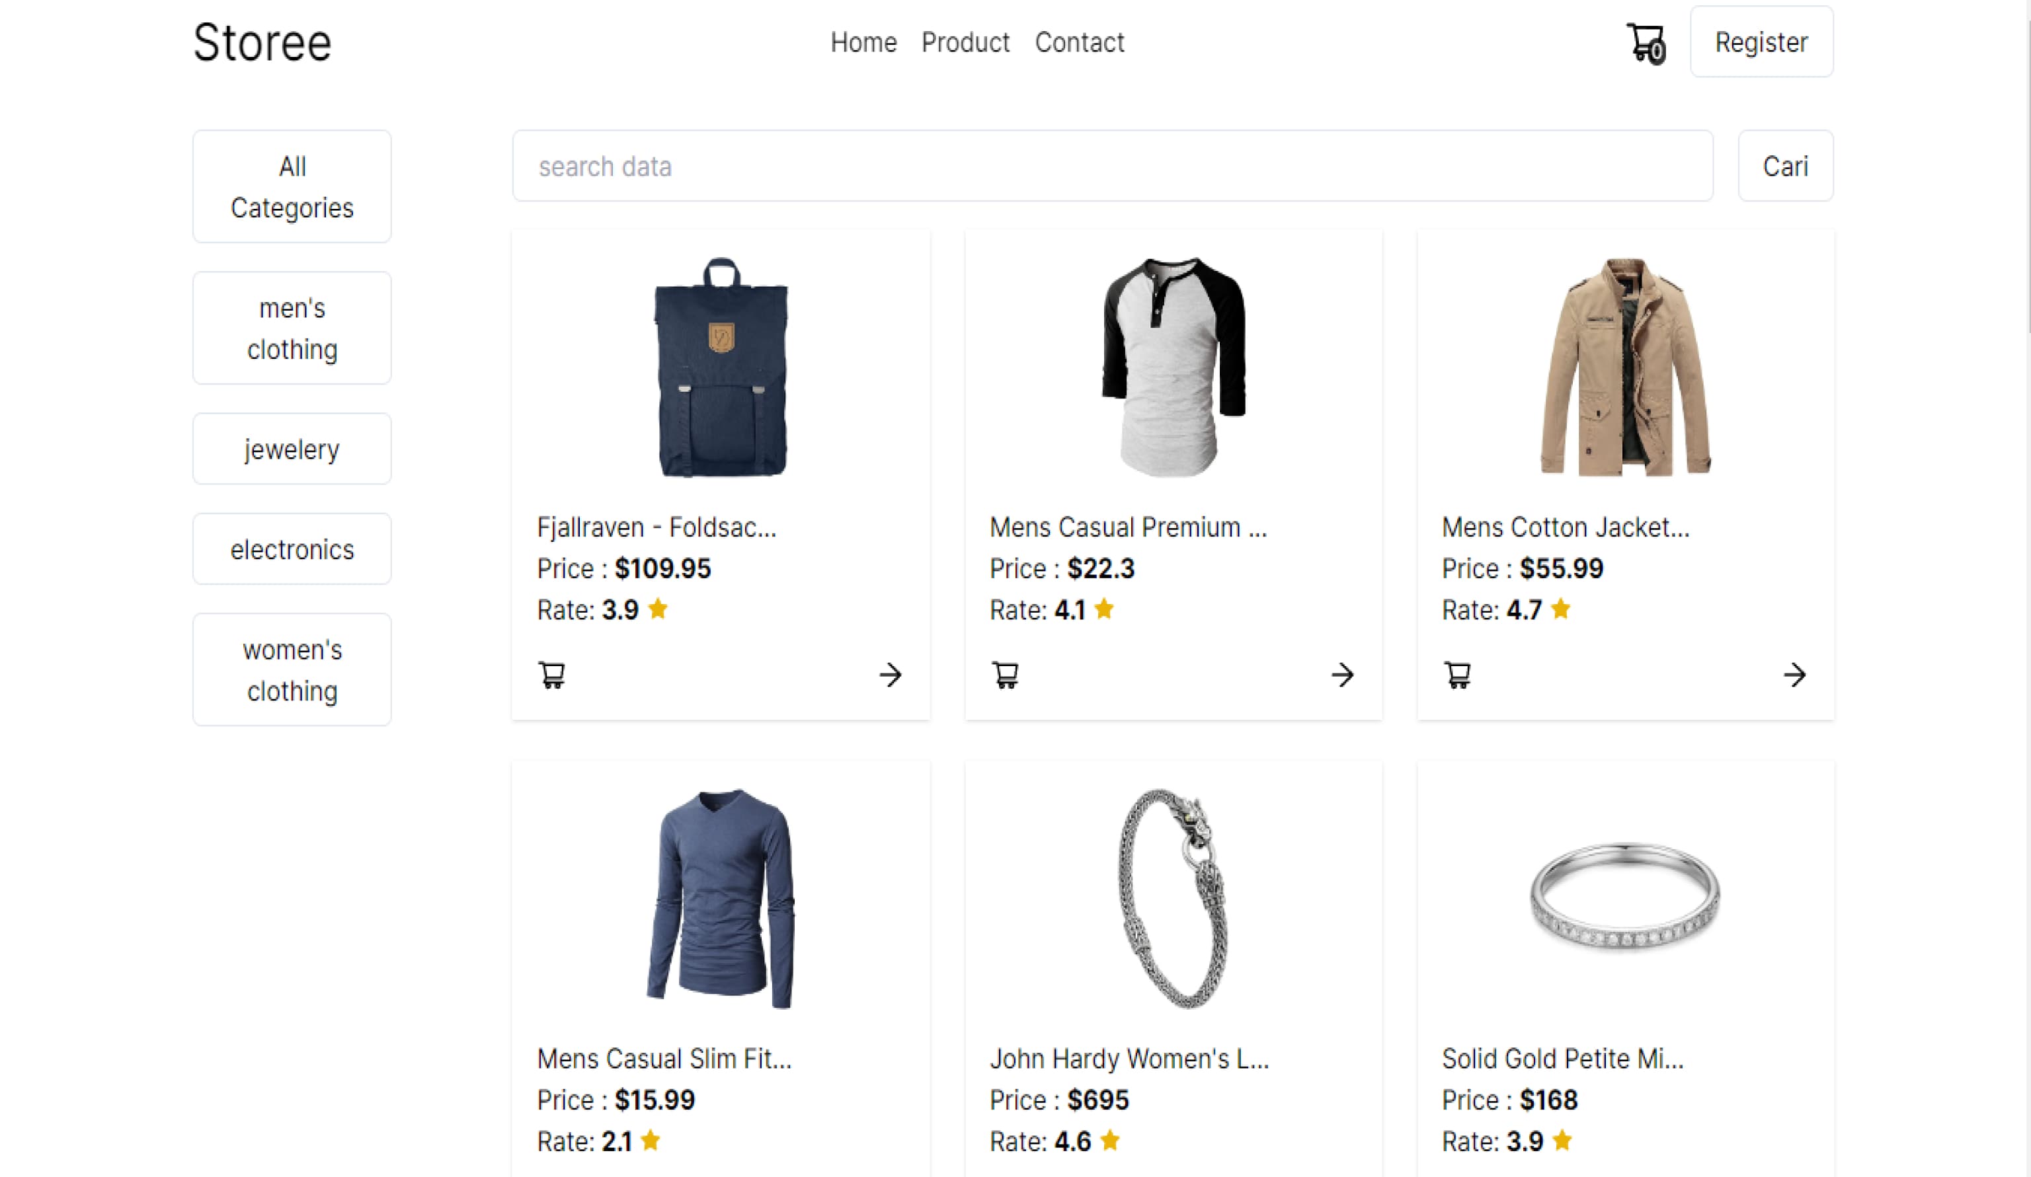This screenshot has width=2031, height=1177.
Task: Select the jewelery category
Action: [292, 448]
